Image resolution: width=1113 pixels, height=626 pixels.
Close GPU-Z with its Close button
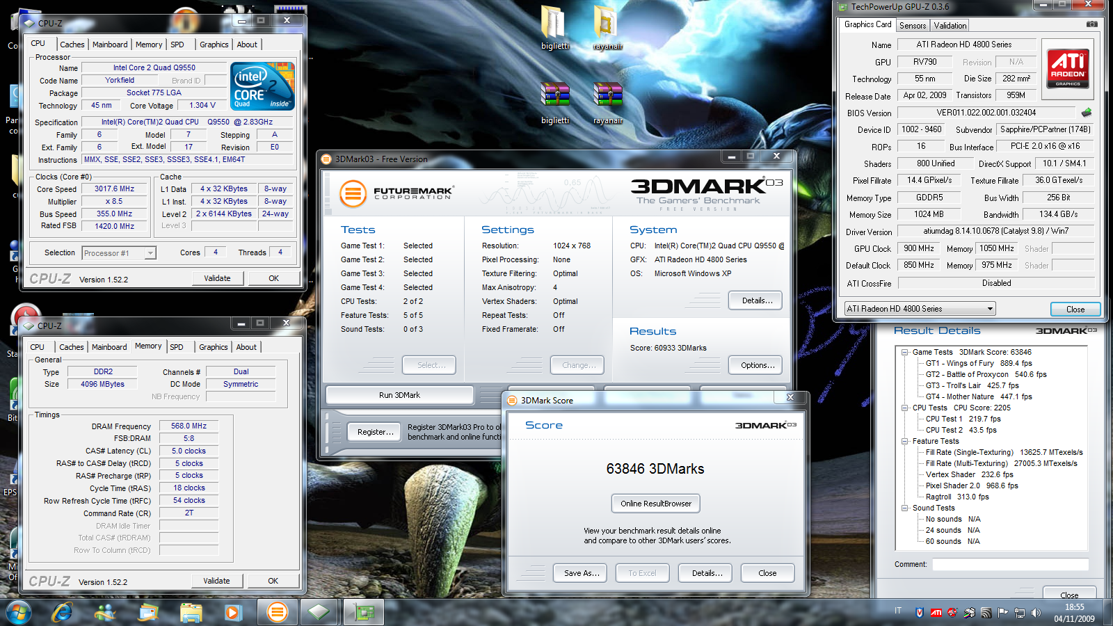point(1075,310)
